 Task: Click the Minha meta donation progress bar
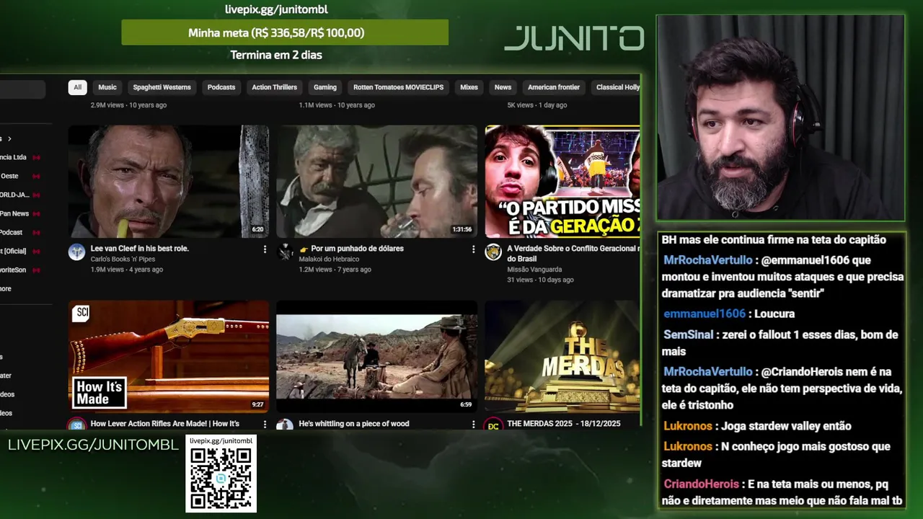pyautogui.click(x=285, y=32)
